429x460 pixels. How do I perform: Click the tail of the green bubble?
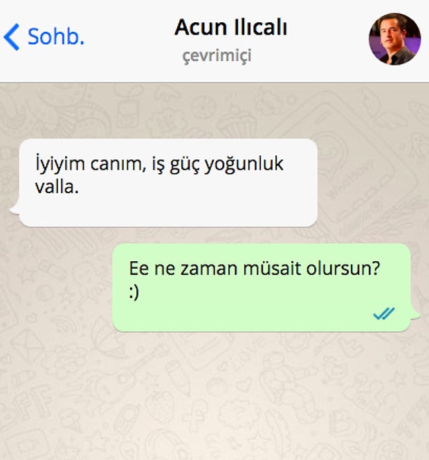click(x=415, y=313)
